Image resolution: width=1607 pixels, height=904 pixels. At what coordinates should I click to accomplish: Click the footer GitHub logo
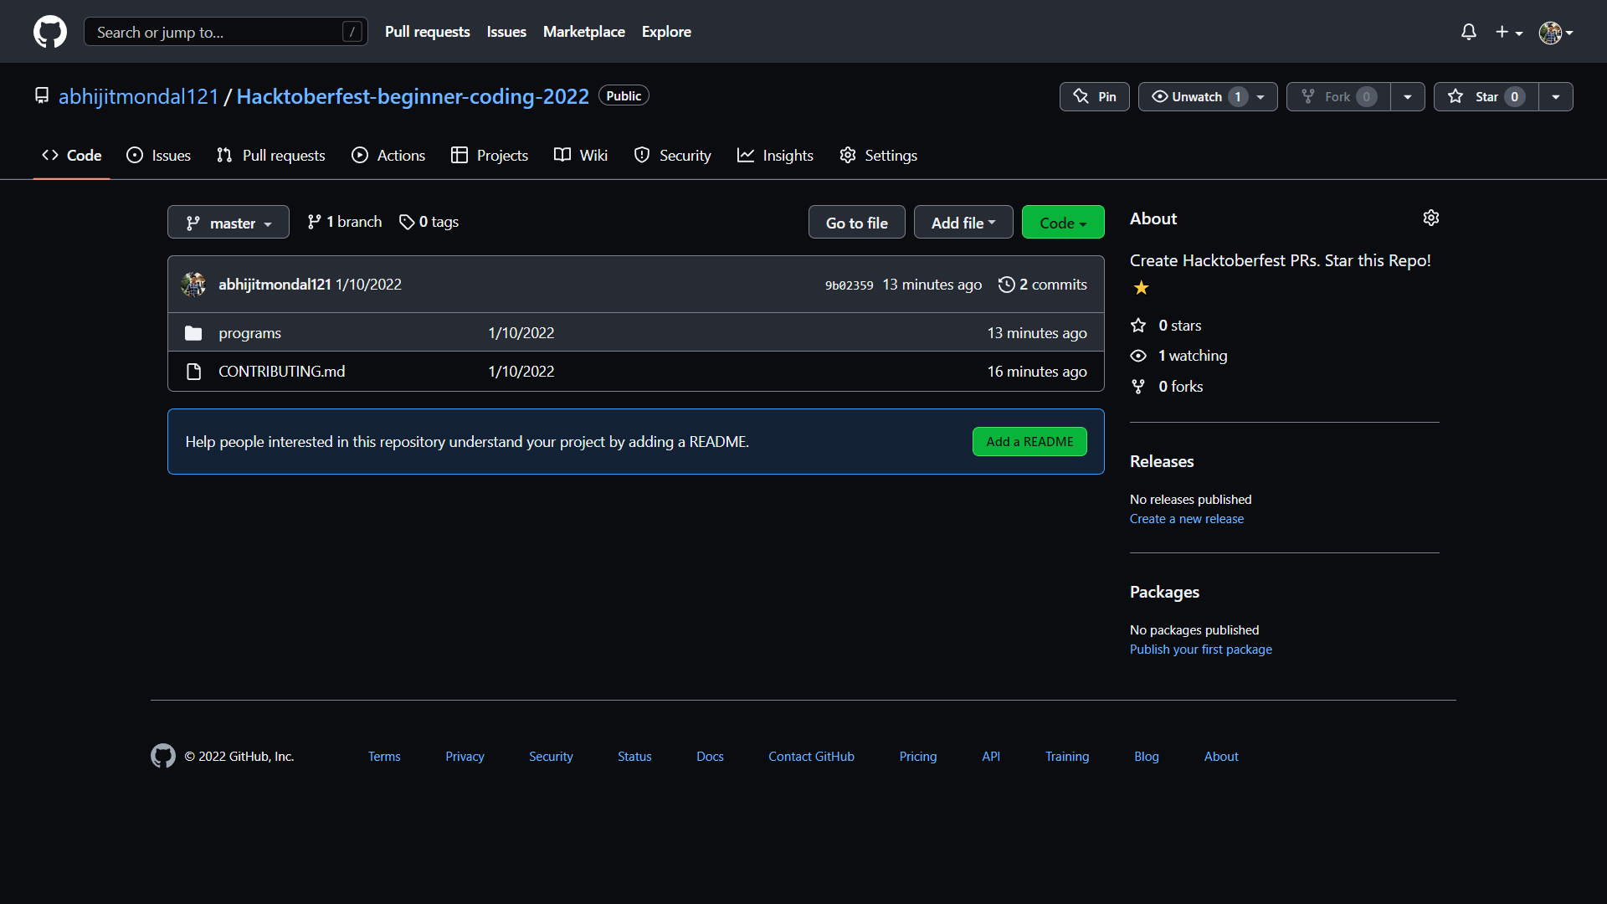click(x=163, y=756)
